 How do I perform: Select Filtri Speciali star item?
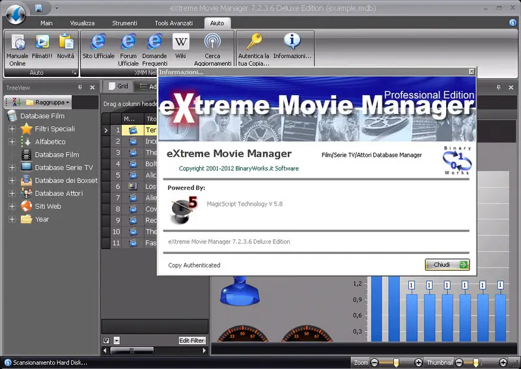[48, 129]
